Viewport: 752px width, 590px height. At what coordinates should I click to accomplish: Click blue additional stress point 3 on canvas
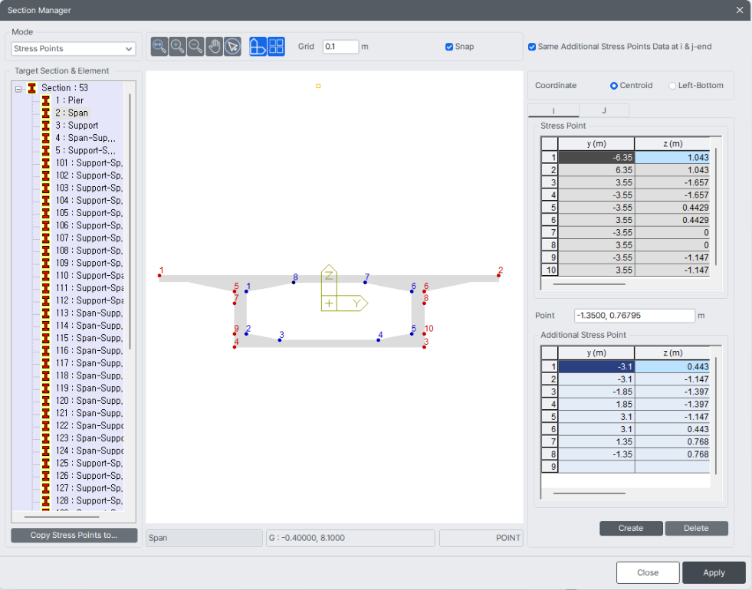(x=280, y=339)
